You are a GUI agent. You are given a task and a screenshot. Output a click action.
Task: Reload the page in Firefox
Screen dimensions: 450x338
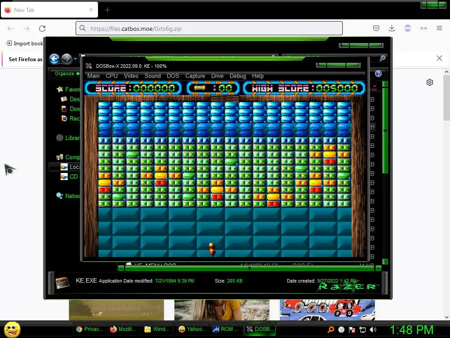(42, 29)
